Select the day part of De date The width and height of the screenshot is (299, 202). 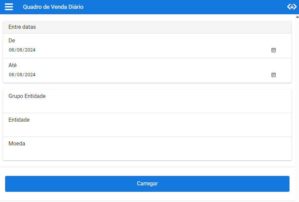[x=12, y=50]
